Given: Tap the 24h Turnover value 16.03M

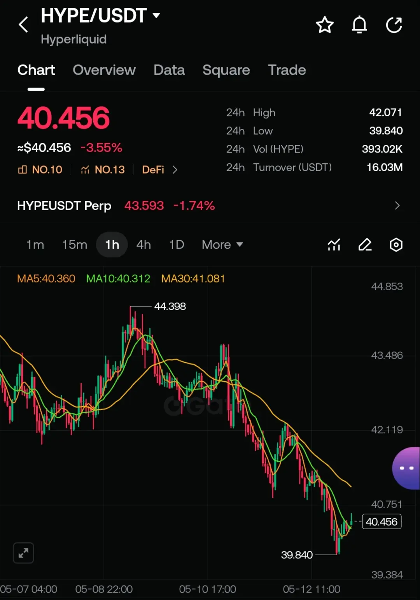Looking at the screenshot, I should [x=385, y=167].
